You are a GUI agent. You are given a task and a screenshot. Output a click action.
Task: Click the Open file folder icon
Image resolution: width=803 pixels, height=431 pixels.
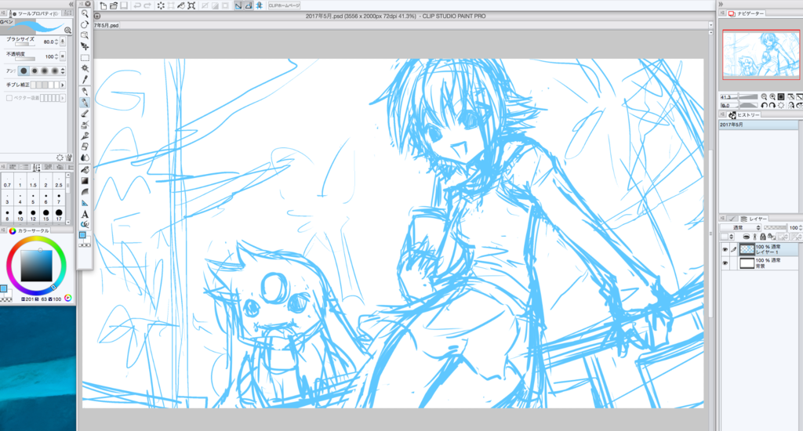coord(114,5)
